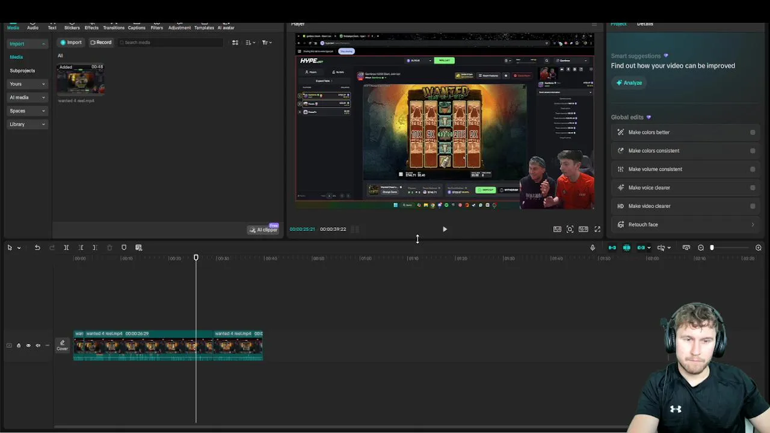Switch to the Transitions tab
This screenshot has height=433, width=770.
(x=114, y=27)
